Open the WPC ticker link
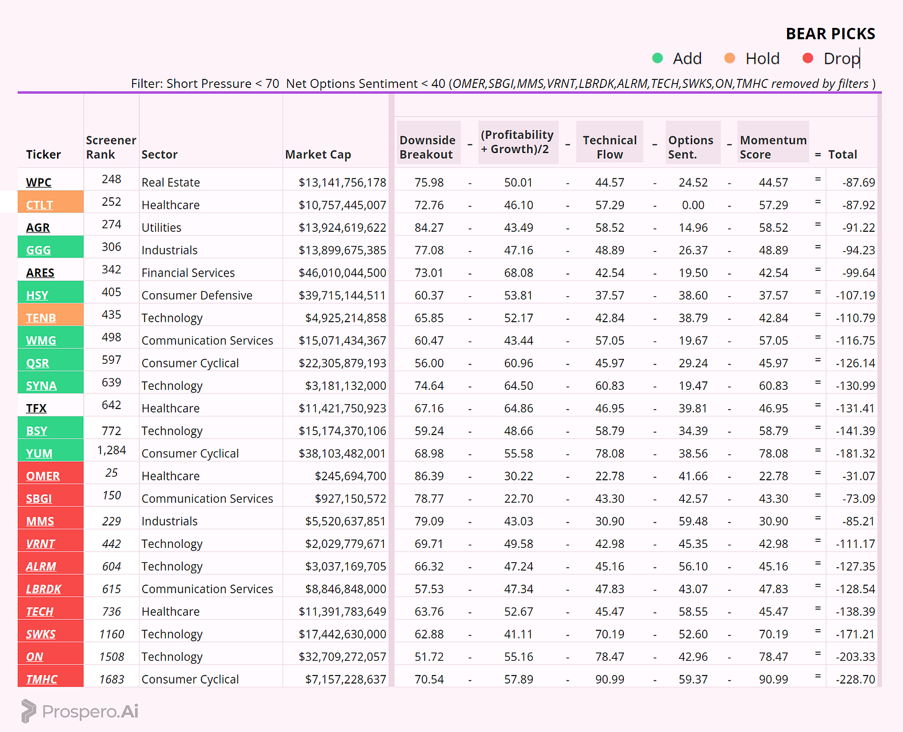Screen dimensions: 903x732 [38, 182]
